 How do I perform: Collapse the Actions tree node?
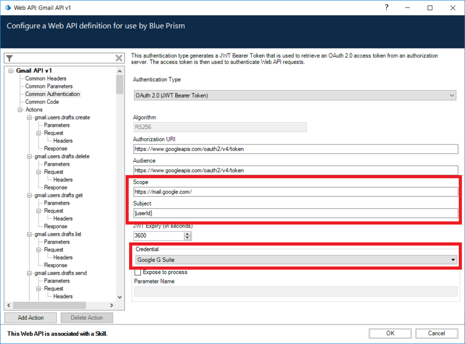20,110
